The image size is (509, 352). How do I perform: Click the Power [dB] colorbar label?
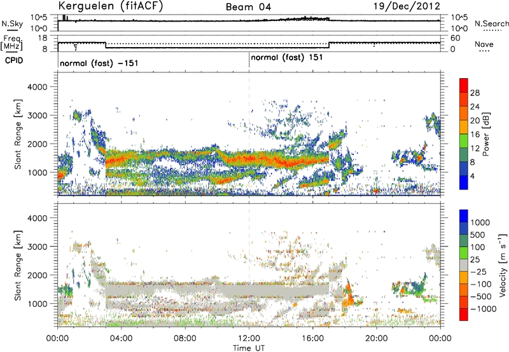[485, 134]
